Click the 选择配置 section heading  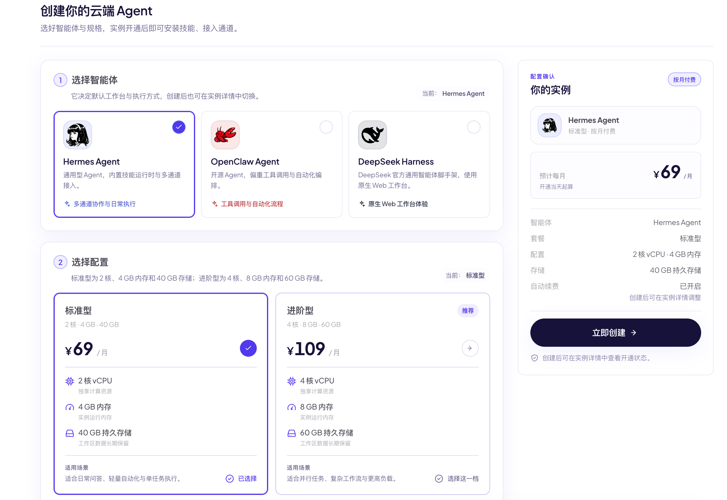[90, 262]
